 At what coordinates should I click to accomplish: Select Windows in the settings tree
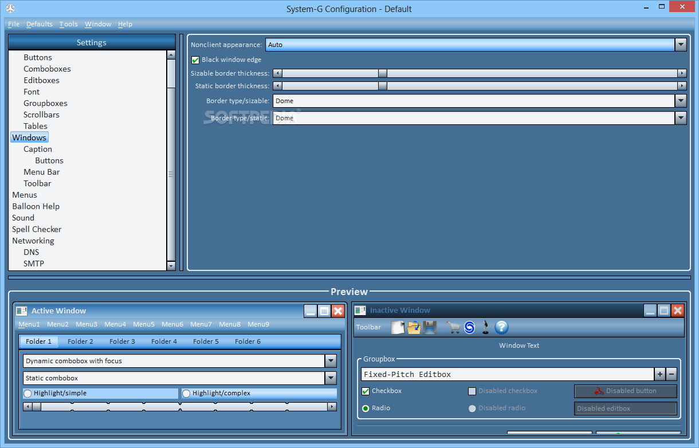[x=29, y=137]
